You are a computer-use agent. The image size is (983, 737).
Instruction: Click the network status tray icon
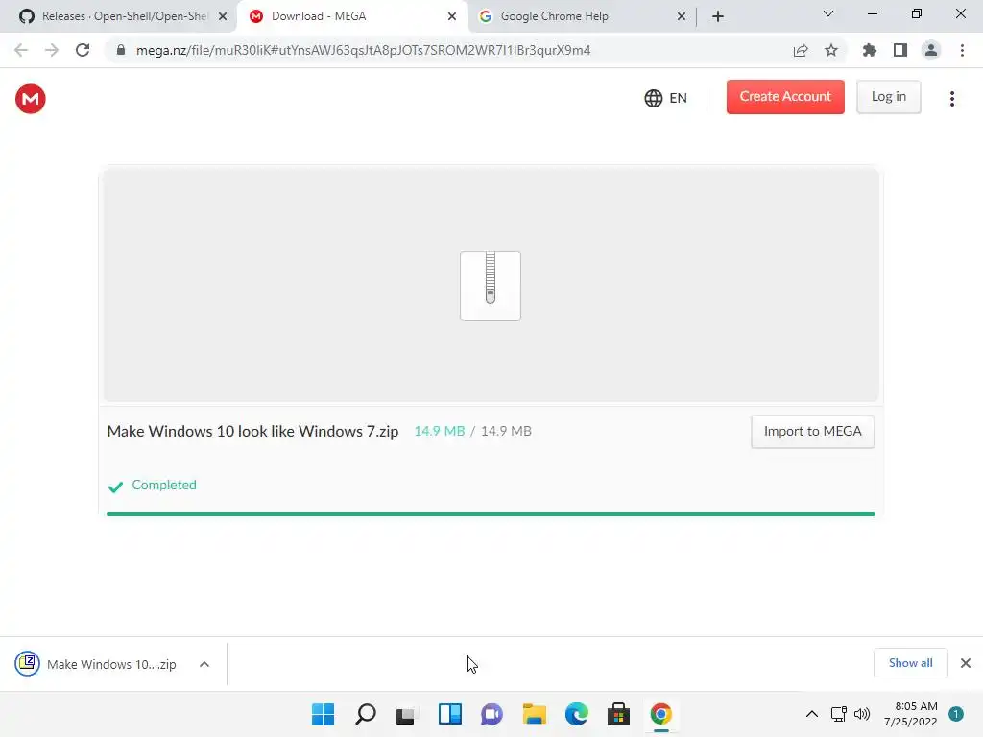pyautogui.click(x=839, y=714)
